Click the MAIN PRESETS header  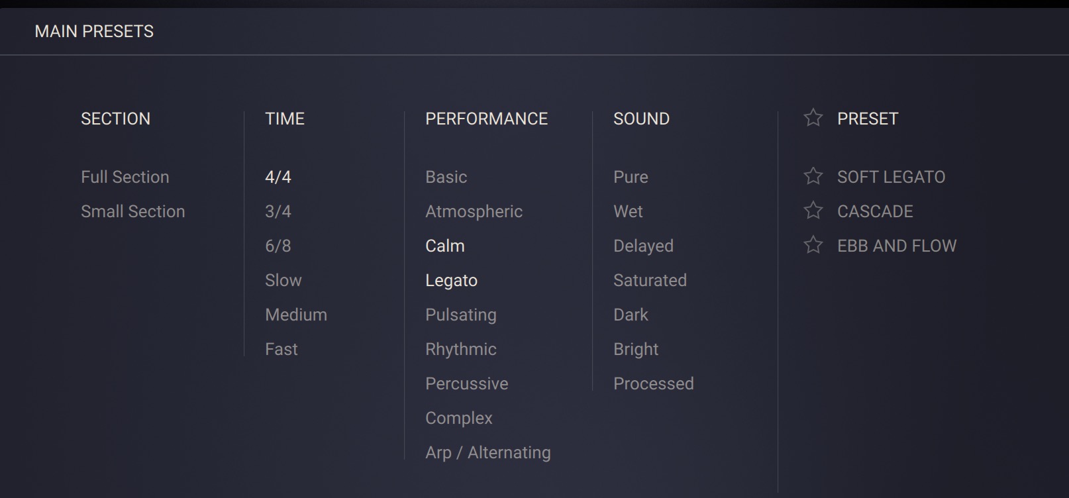pyautogui.click(x=94, y=31)
